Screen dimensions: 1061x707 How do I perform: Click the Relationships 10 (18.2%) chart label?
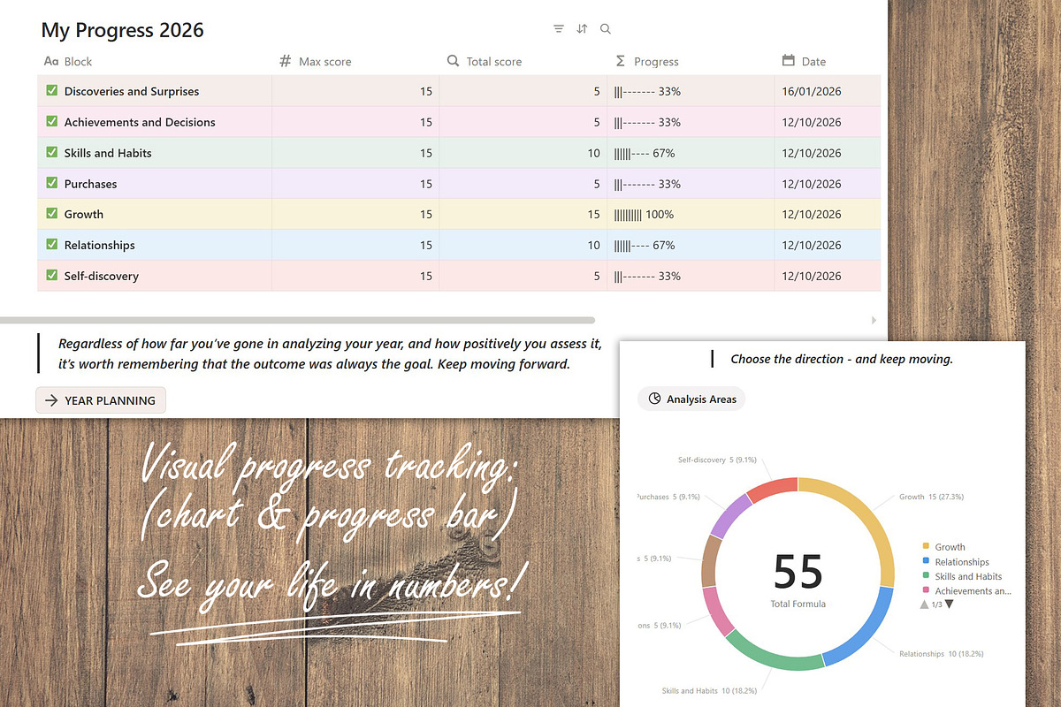941,654
